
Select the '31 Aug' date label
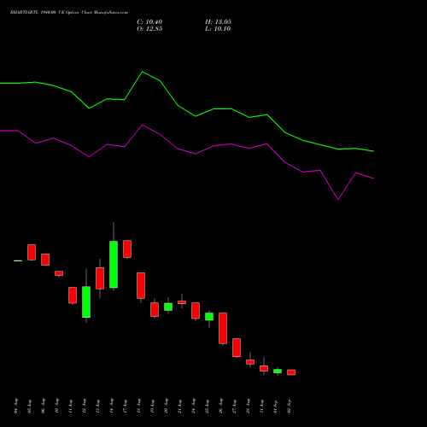[262, 406]
